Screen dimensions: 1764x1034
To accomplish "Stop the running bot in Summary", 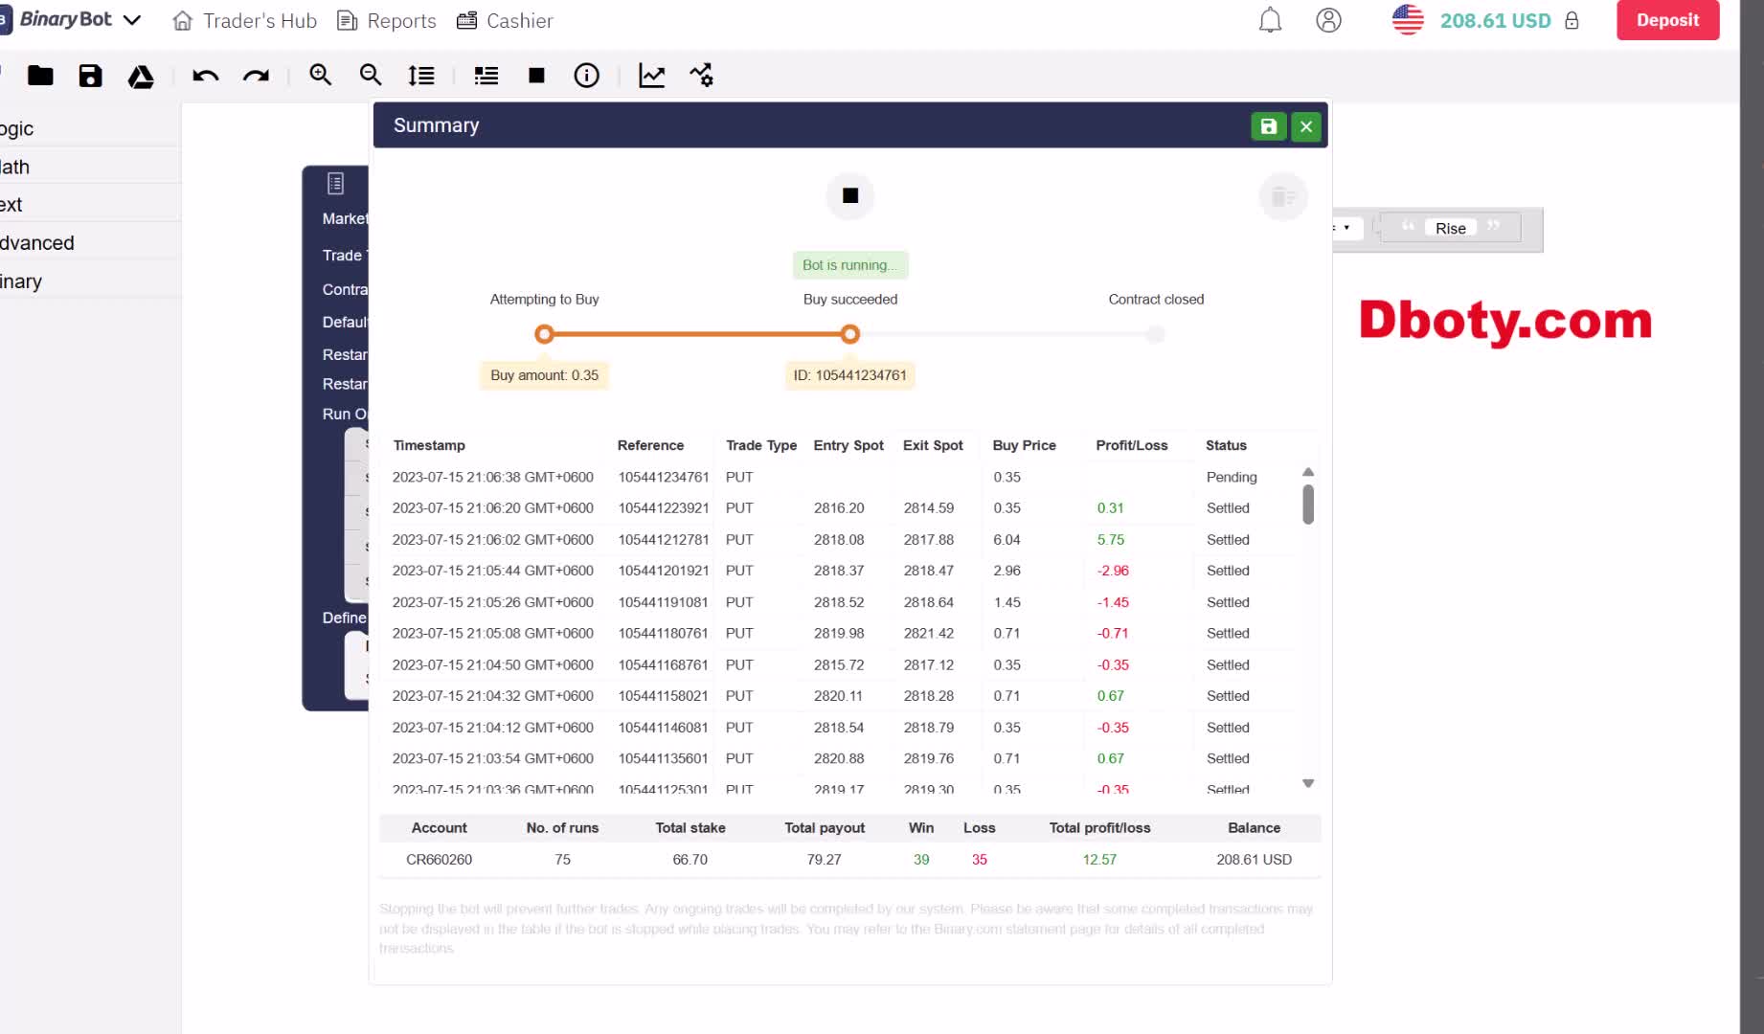I will coord(849,196).
